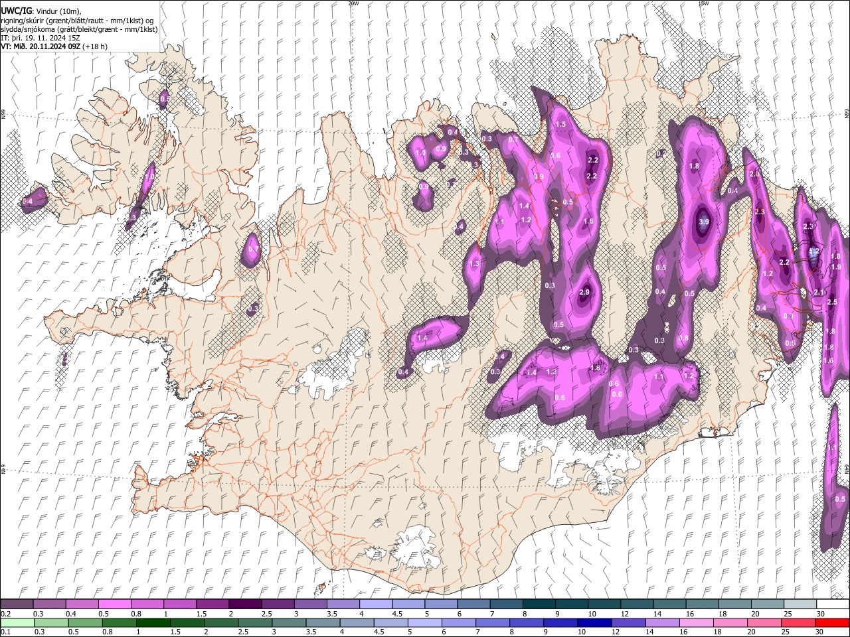The image size is (850, 637).
Task: Click the 'slydda/snjókoma' legend description line
Action: coord(79,29)
